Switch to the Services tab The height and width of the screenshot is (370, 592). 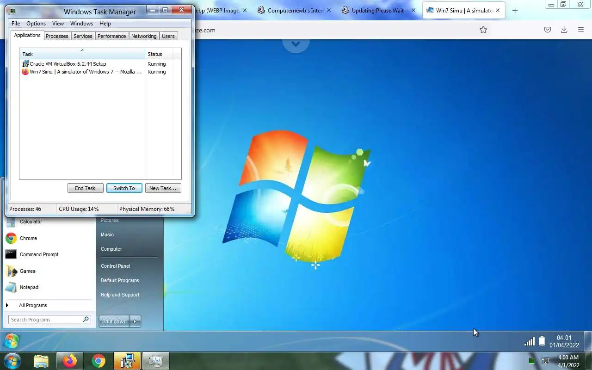coord(83,36)
